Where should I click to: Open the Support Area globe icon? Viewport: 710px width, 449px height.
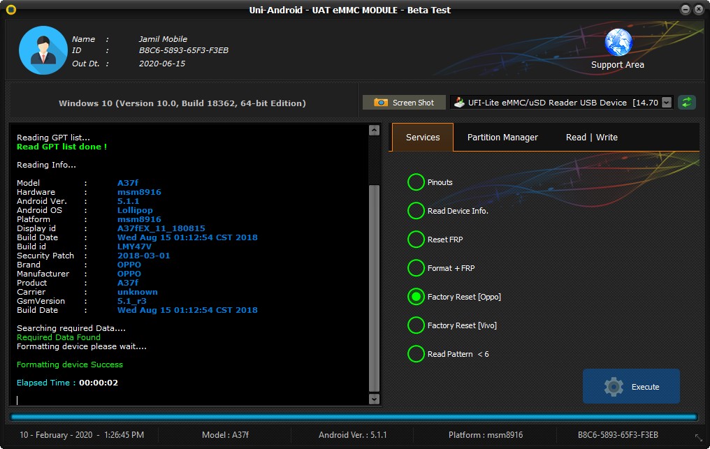[x=618, y=42]
